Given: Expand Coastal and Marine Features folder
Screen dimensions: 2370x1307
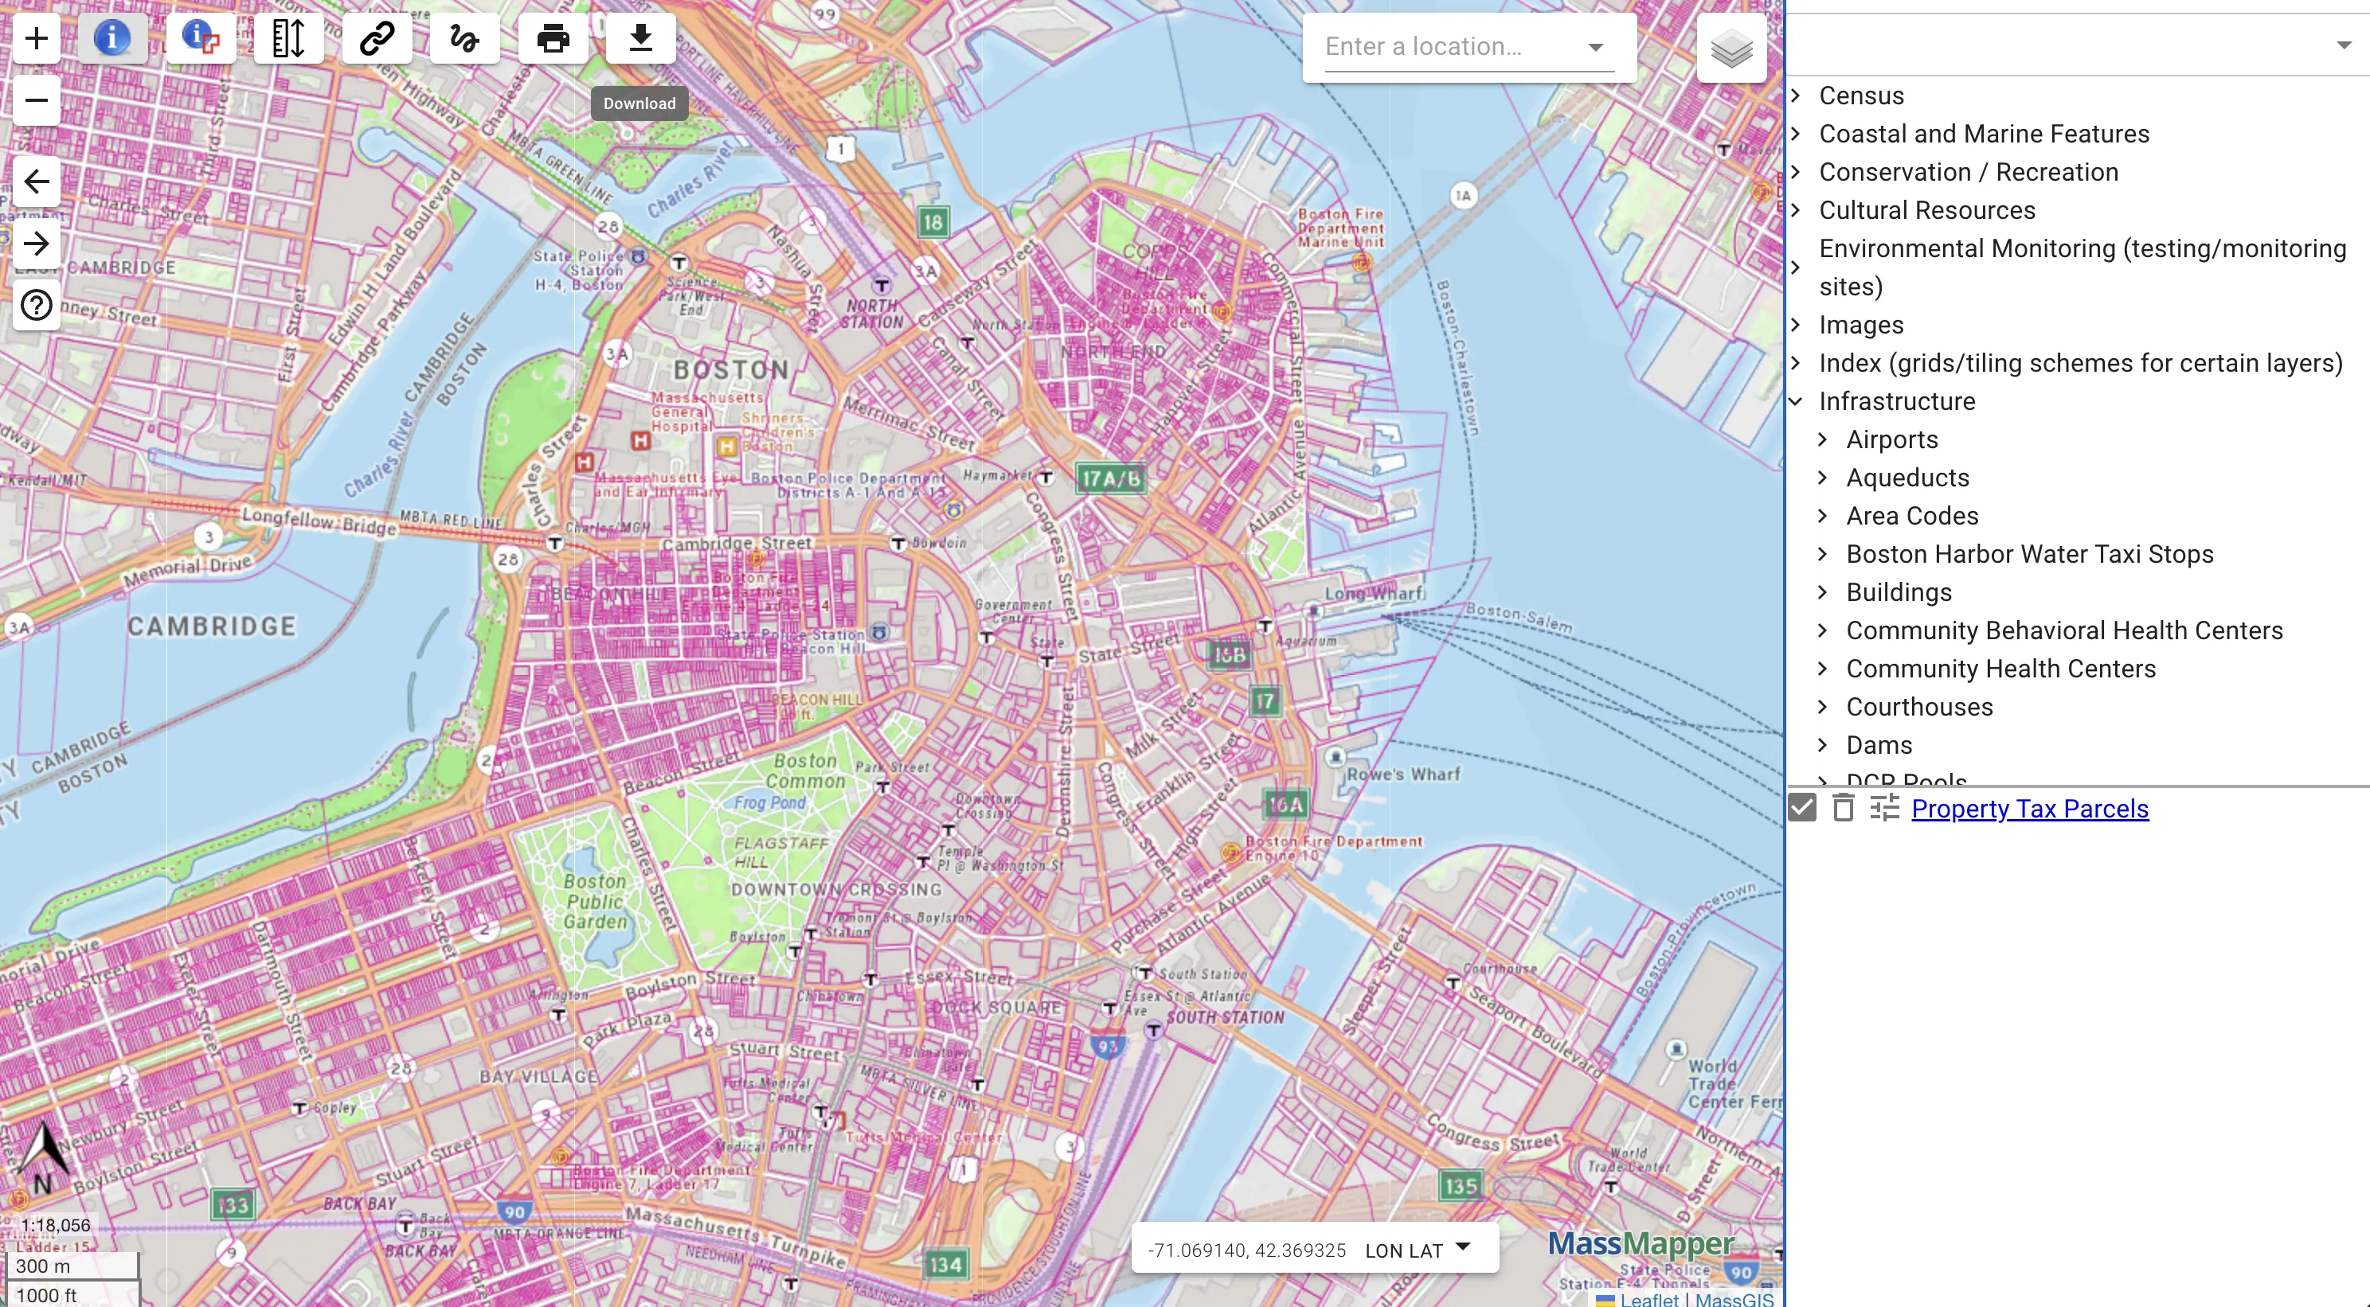Looking at the screenshot, I should point(1795,134).
